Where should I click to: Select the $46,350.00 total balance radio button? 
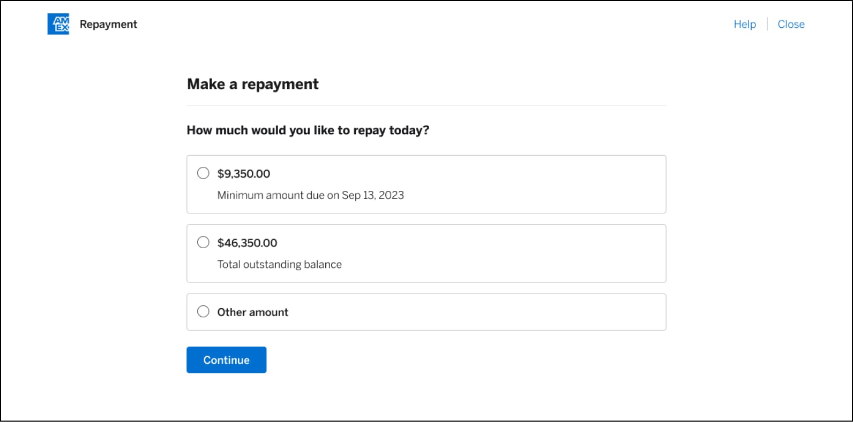(203, 242)
